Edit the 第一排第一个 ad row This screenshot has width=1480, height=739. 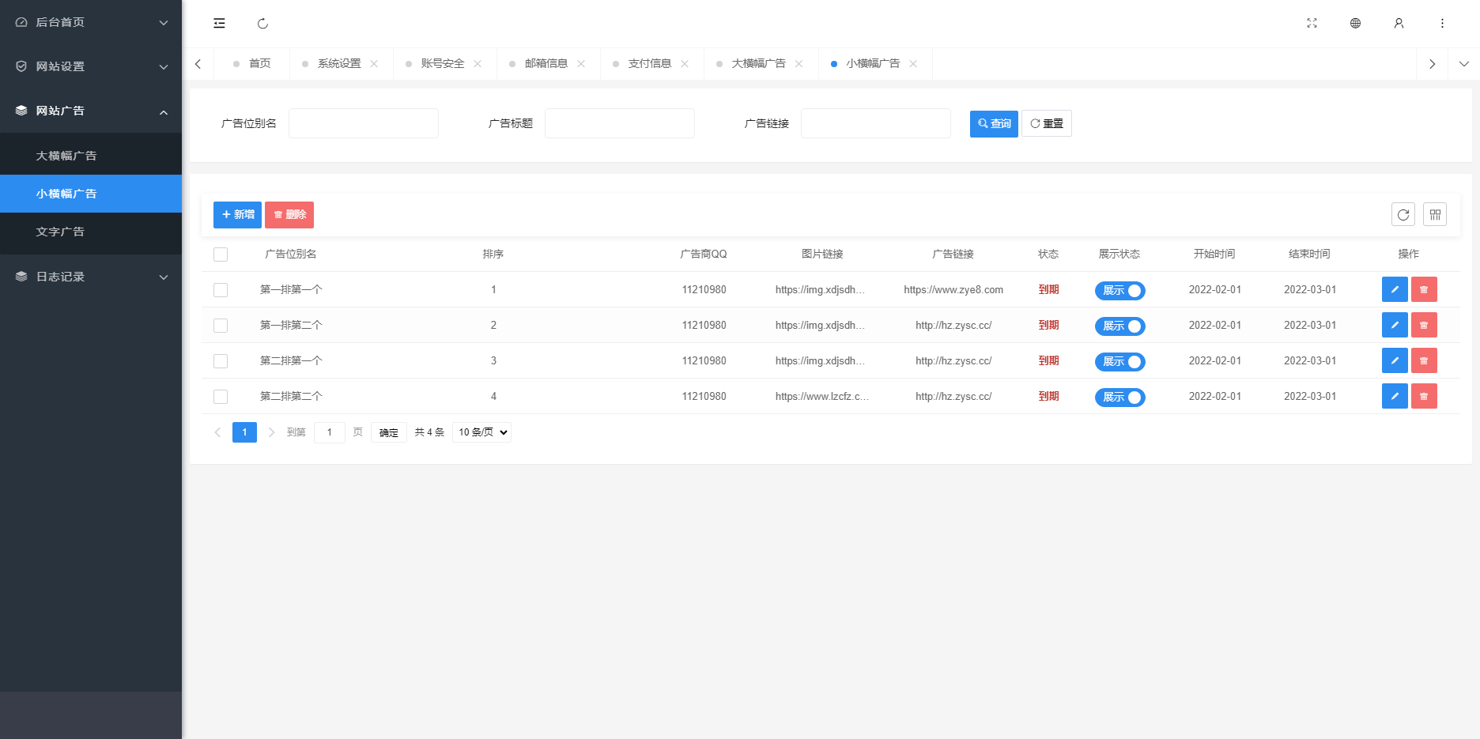click(x=1395, y=289)
